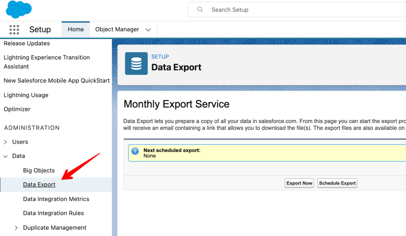The height and width of the screenshot is (236, 406).
Task: Select the Lightning Usage sidebar item
Action: (x=26, y=95)
